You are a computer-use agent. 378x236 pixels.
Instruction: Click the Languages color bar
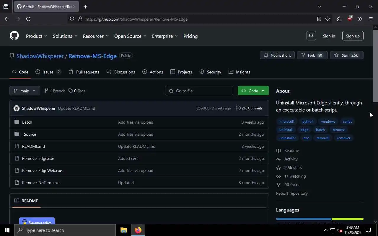[x=320, y=219]
